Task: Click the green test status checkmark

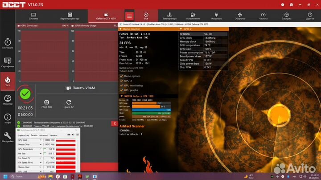Action: pyautogui.click(x=25, y=94)
